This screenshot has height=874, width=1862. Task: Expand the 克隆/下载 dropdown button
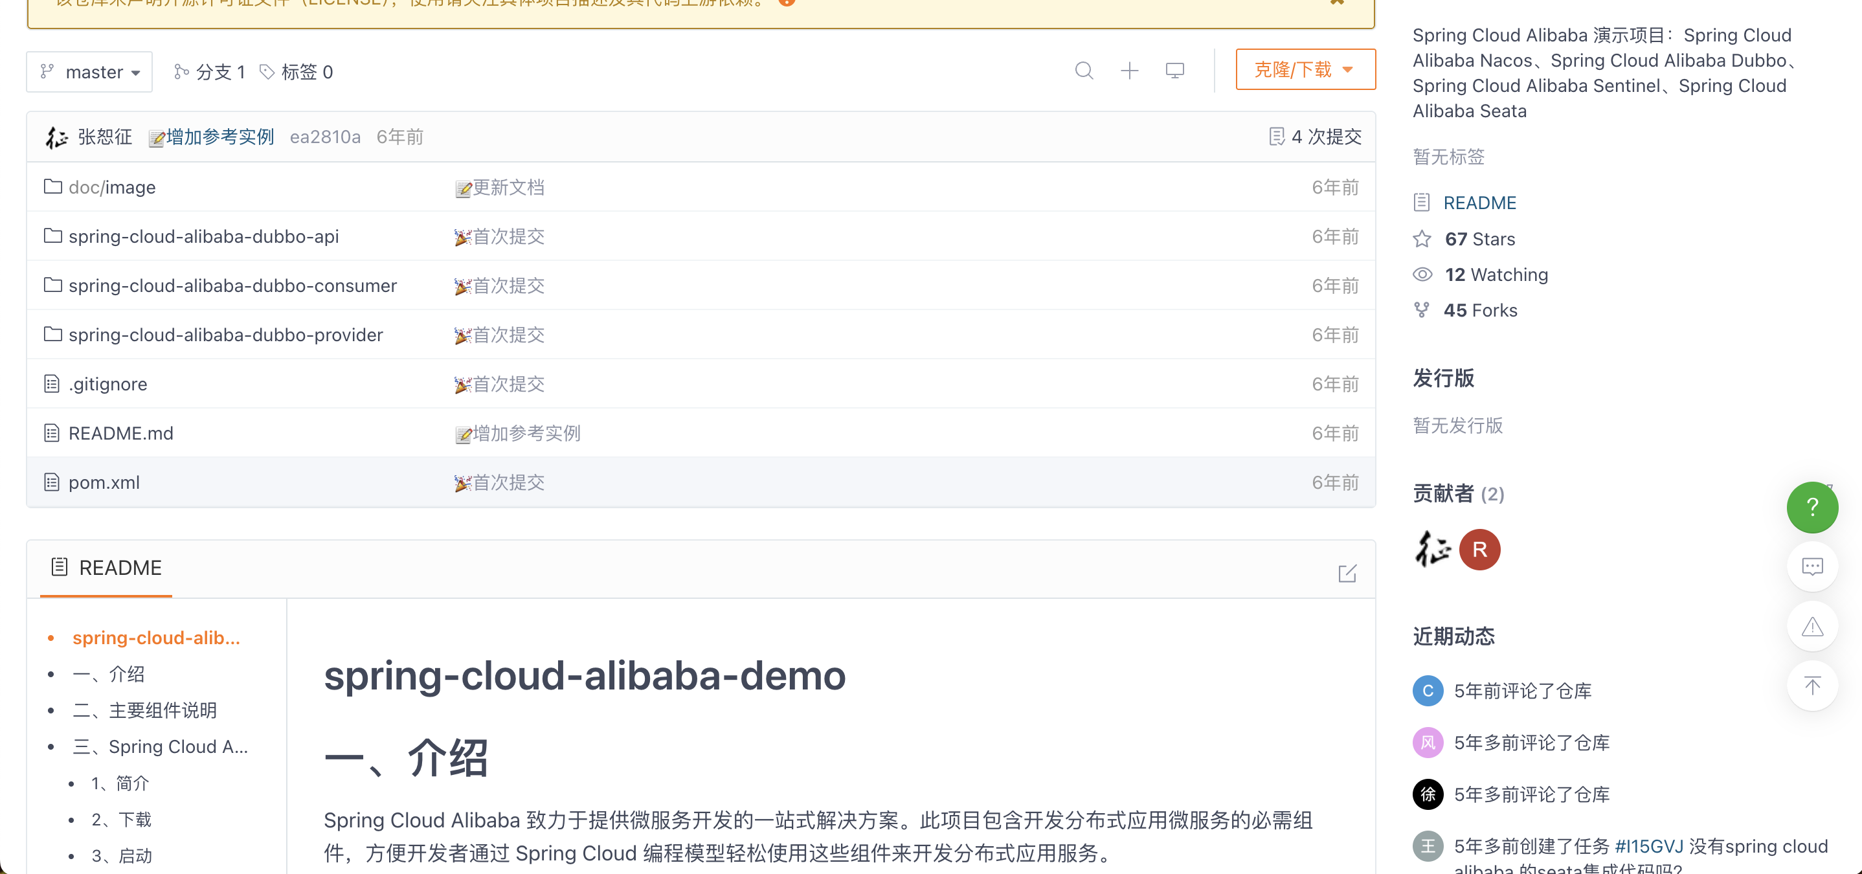point(1305,69)
